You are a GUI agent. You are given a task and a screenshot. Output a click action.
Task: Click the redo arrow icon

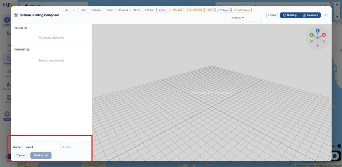point(74,10)
